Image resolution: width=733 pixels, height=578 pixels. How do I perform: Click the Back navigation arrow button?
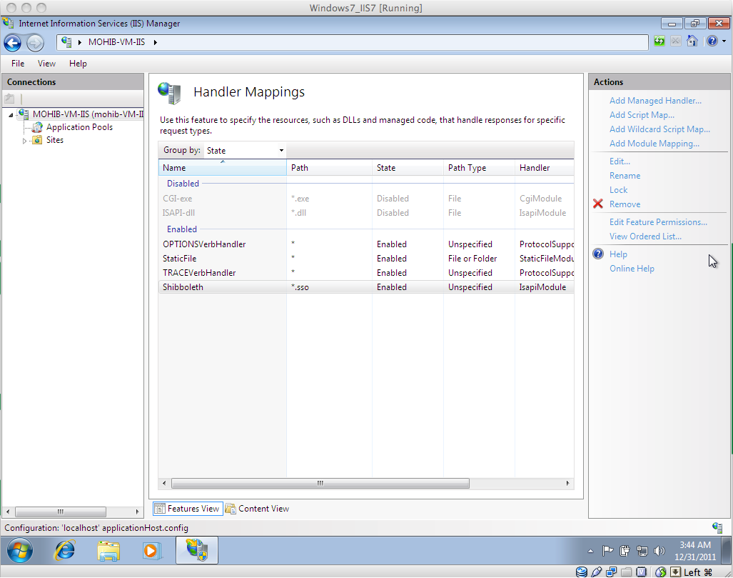pos(13,42)
